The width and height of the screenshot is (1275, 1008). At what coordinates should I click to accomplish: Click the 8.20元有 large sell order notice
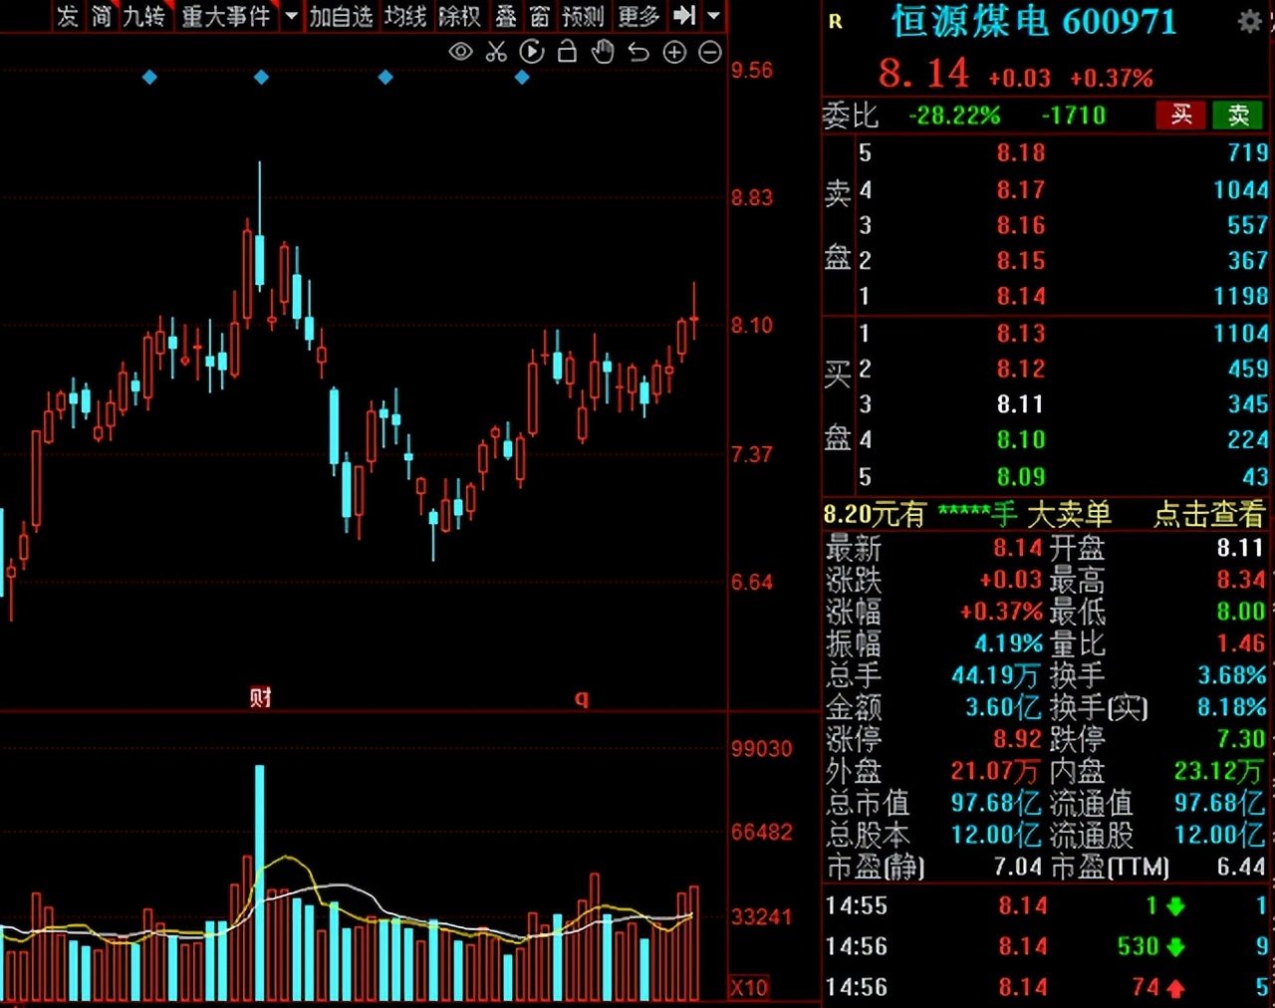click(x=967, y=514)
